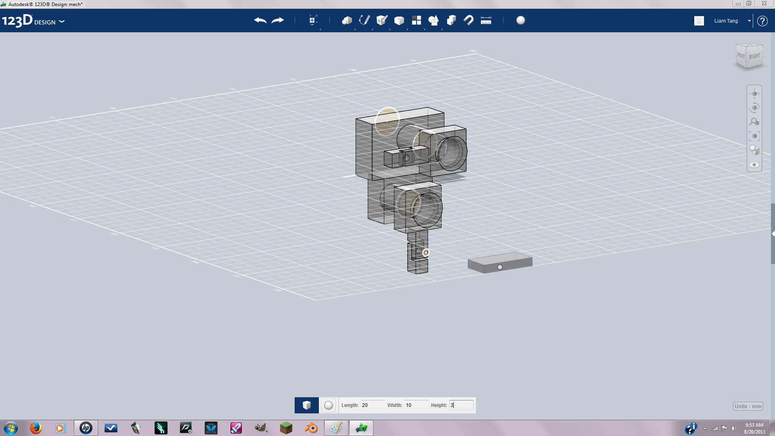Open the 123D Design application menu
This screenshot has height=436, width=775.
[x=33, y=21]
